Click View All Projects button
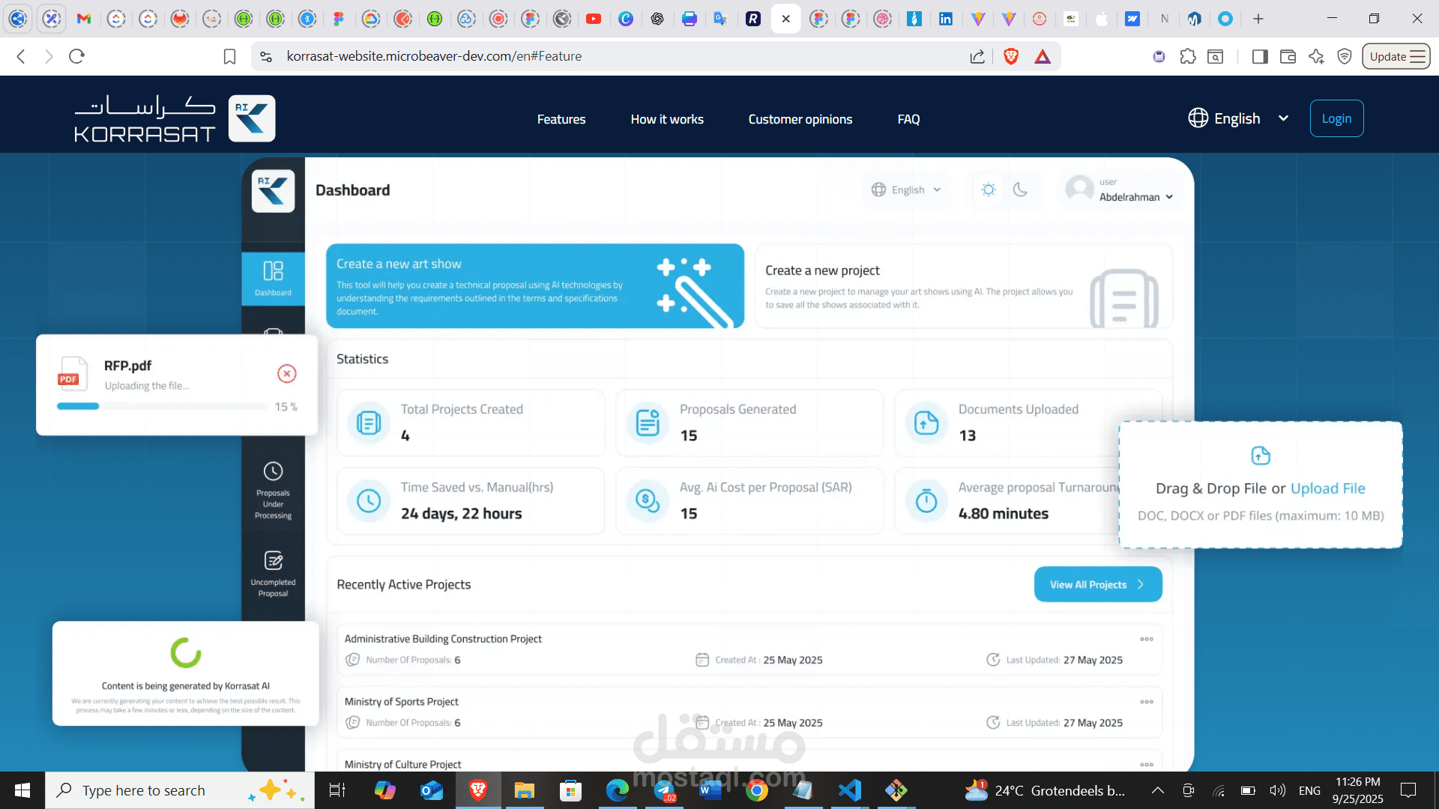The width and height of the screenshot is (1439, 809). click(x=1097, y=584)
